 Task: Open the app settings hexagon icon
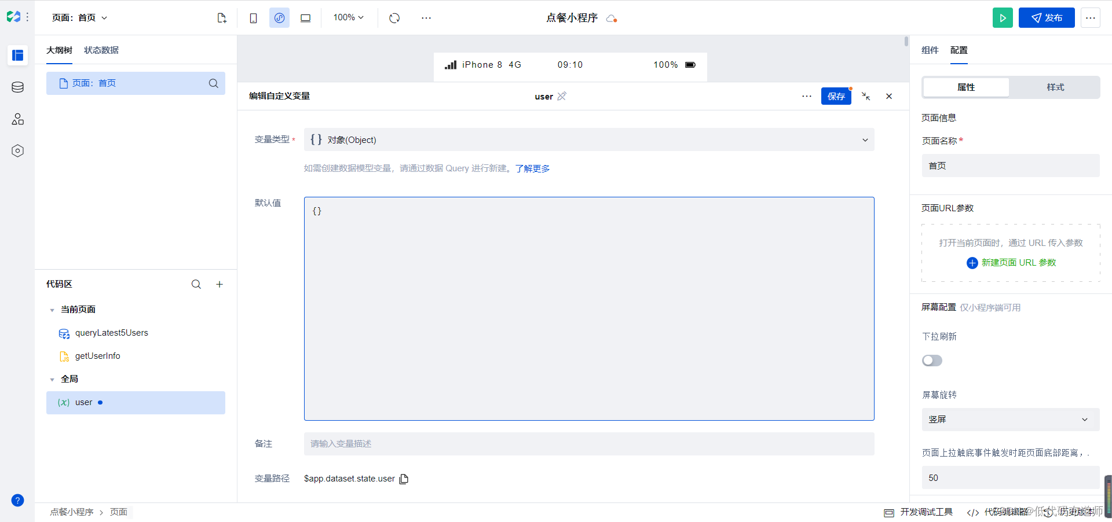pyautogui.click(x=18, y=151)
